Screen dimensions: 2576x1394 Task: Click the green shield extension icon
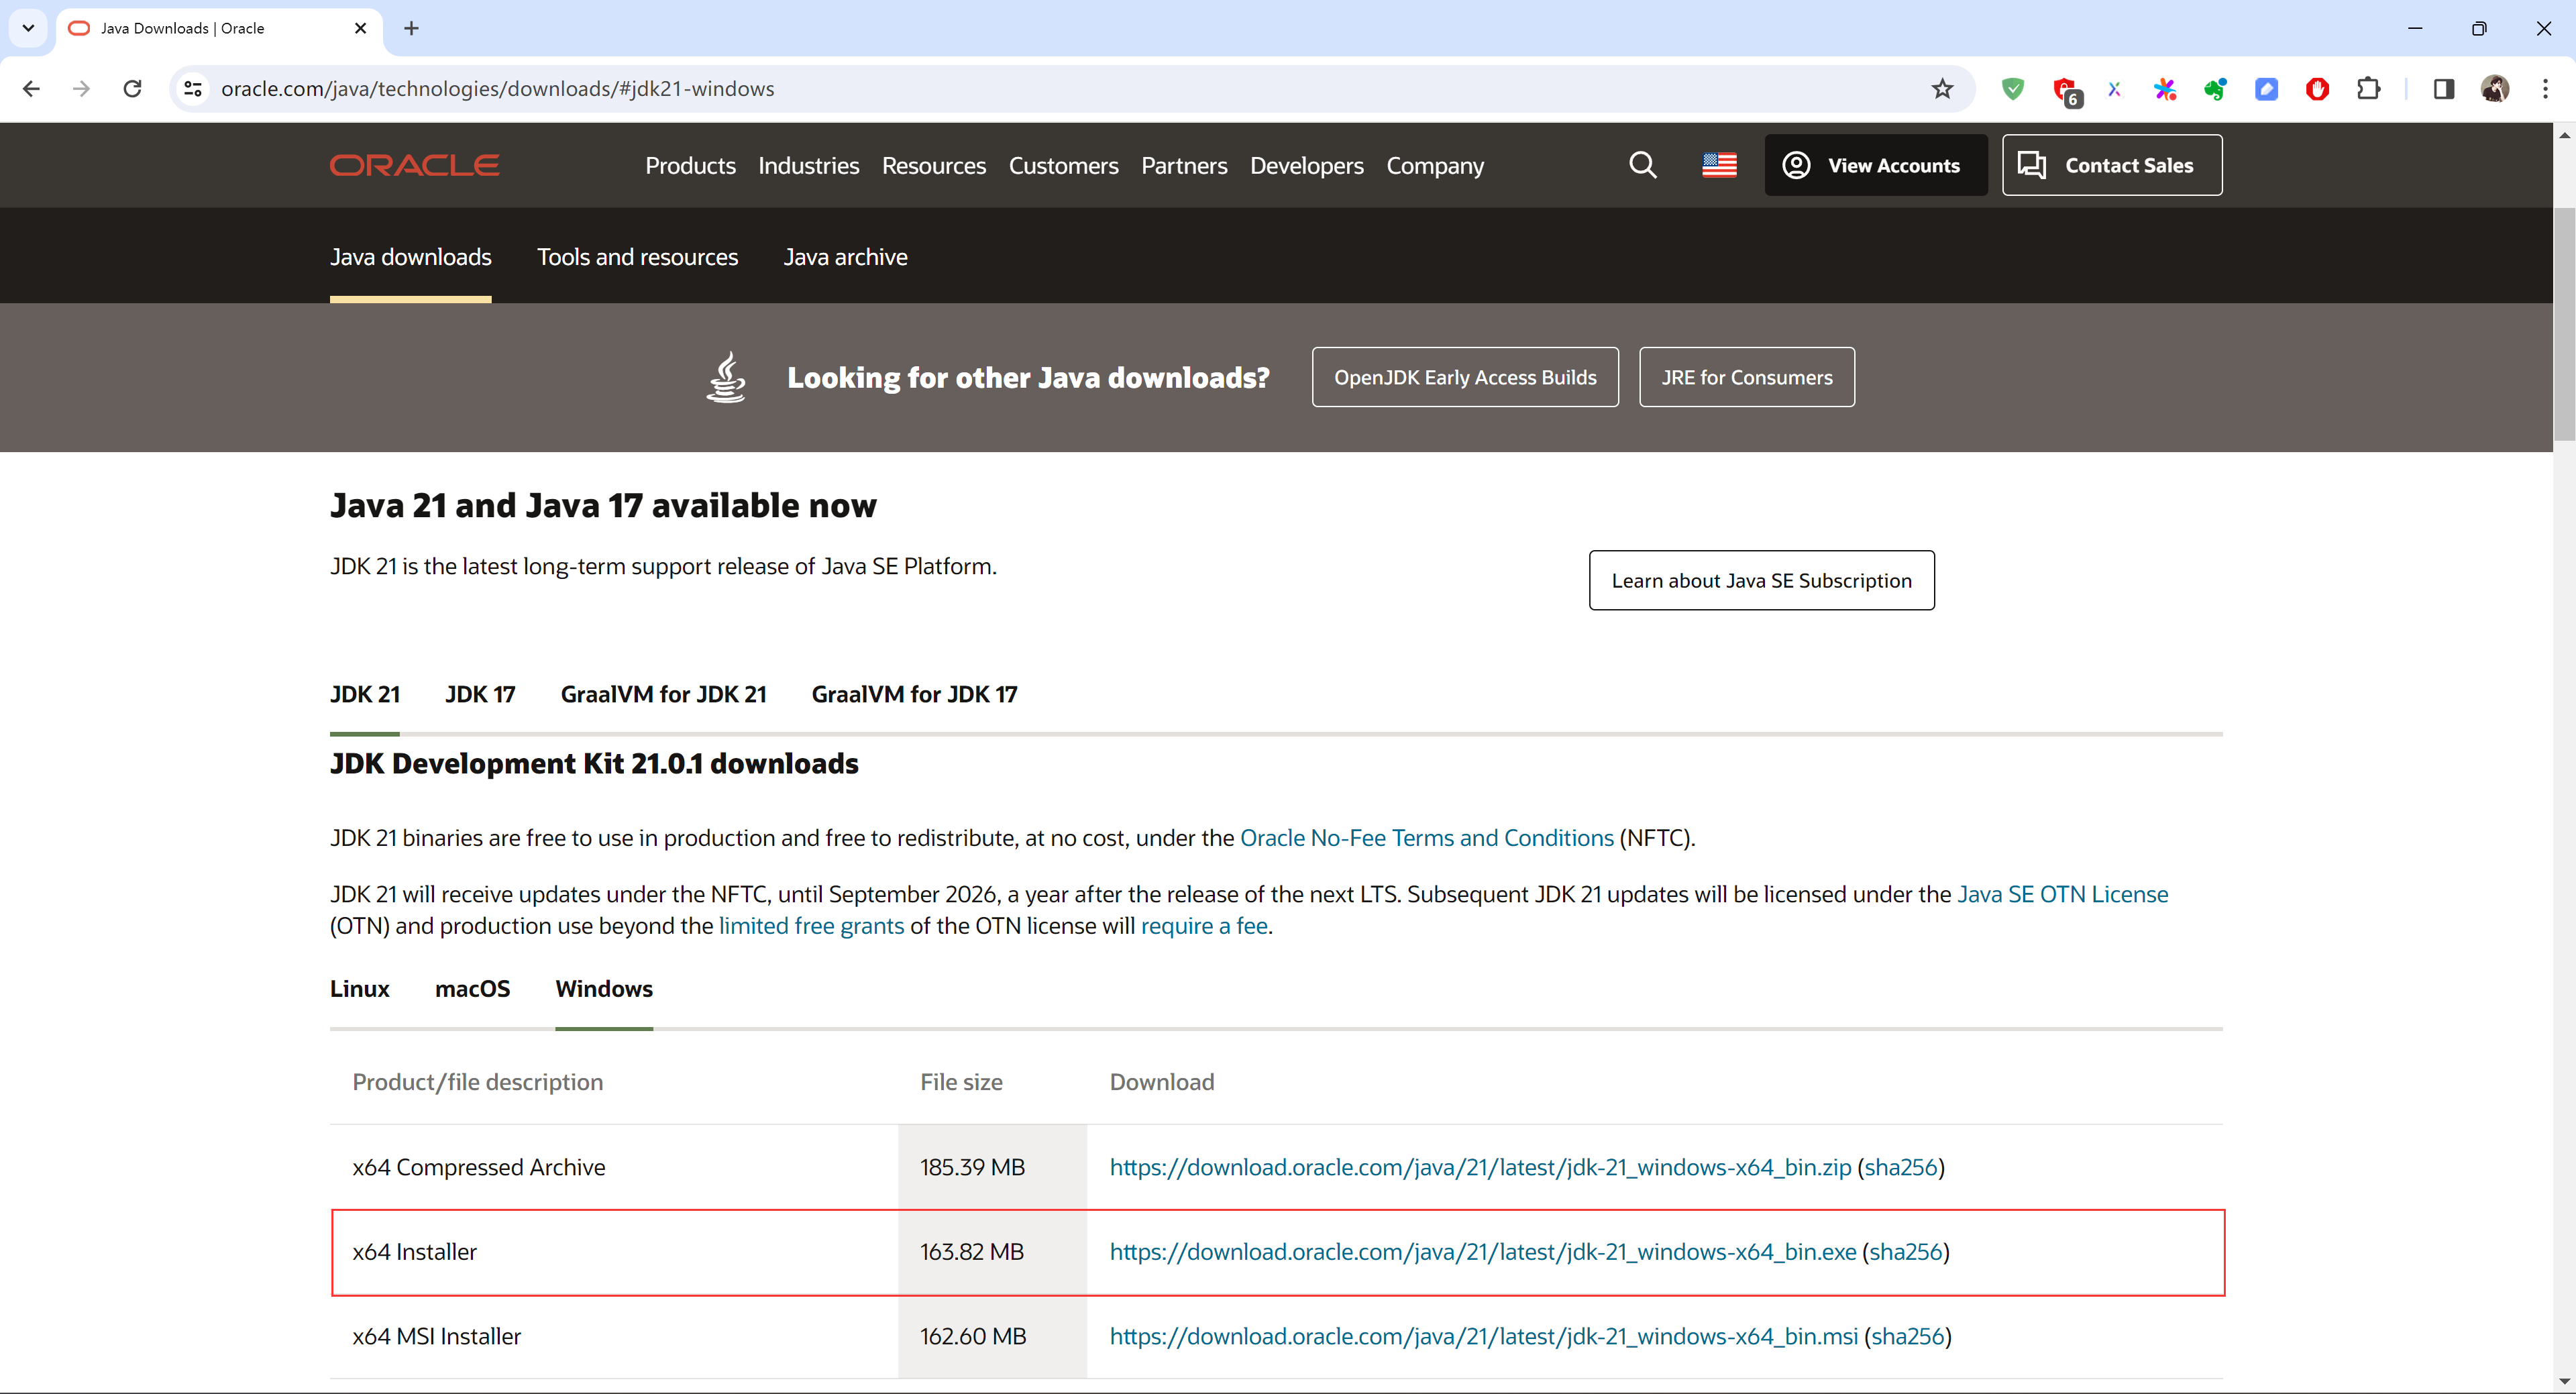click(x=2013, y=89)
